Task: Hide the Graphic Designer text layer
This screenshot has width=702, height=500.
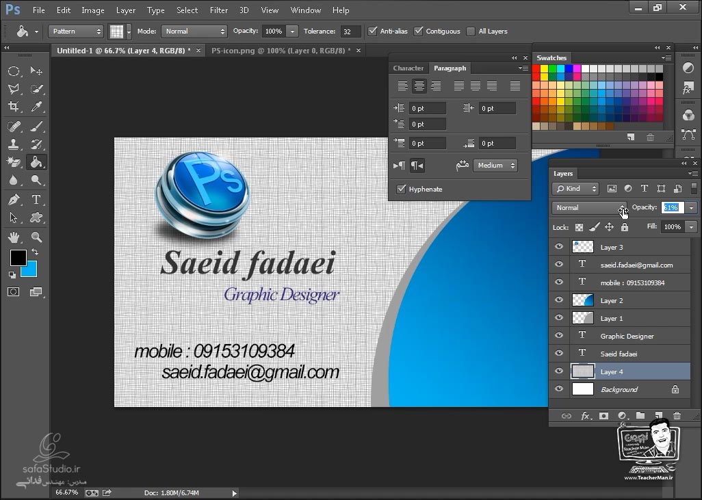Action: coord(559,336)
